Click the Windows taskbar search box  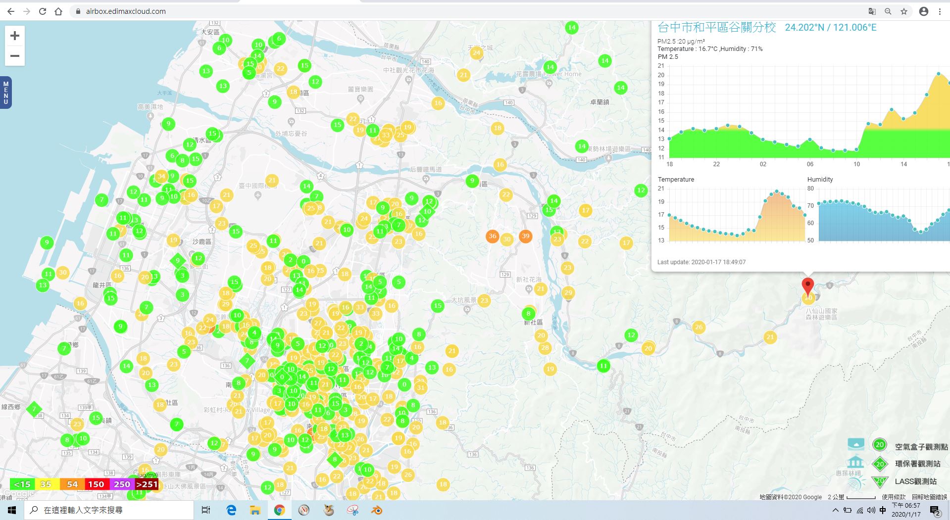pyautogui.click(x=109, y=510)
